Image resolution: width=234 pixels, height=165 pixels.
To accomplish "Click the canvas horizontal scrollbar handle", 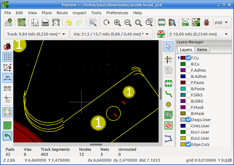I will click(x=96, y=145).
